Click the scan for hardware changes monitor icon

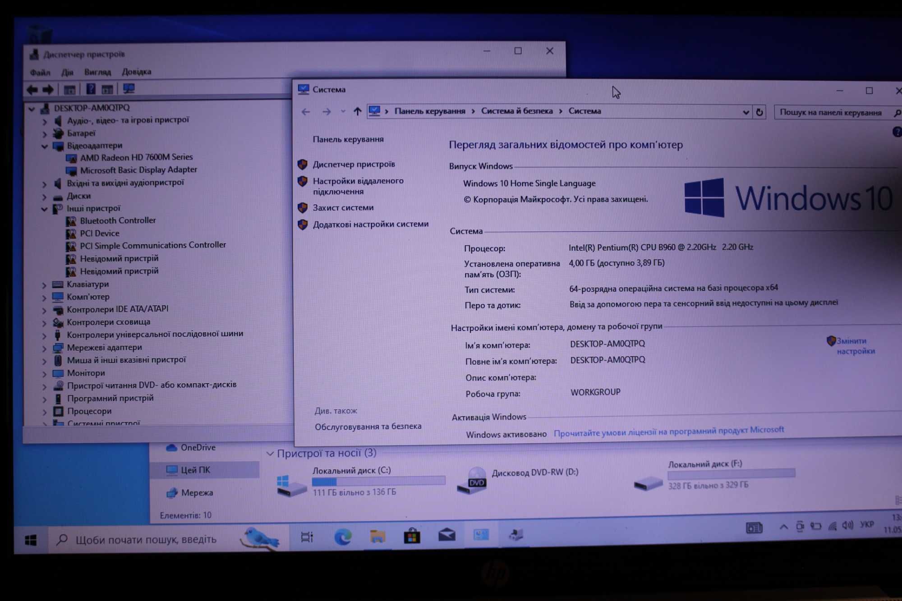pyautogui.click(x=129, y=89)
